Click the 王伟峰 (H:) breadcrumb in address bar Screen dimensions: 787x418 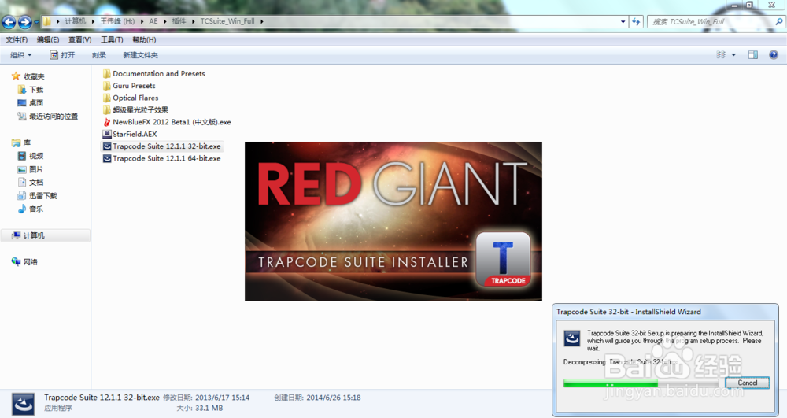[117, 21]
